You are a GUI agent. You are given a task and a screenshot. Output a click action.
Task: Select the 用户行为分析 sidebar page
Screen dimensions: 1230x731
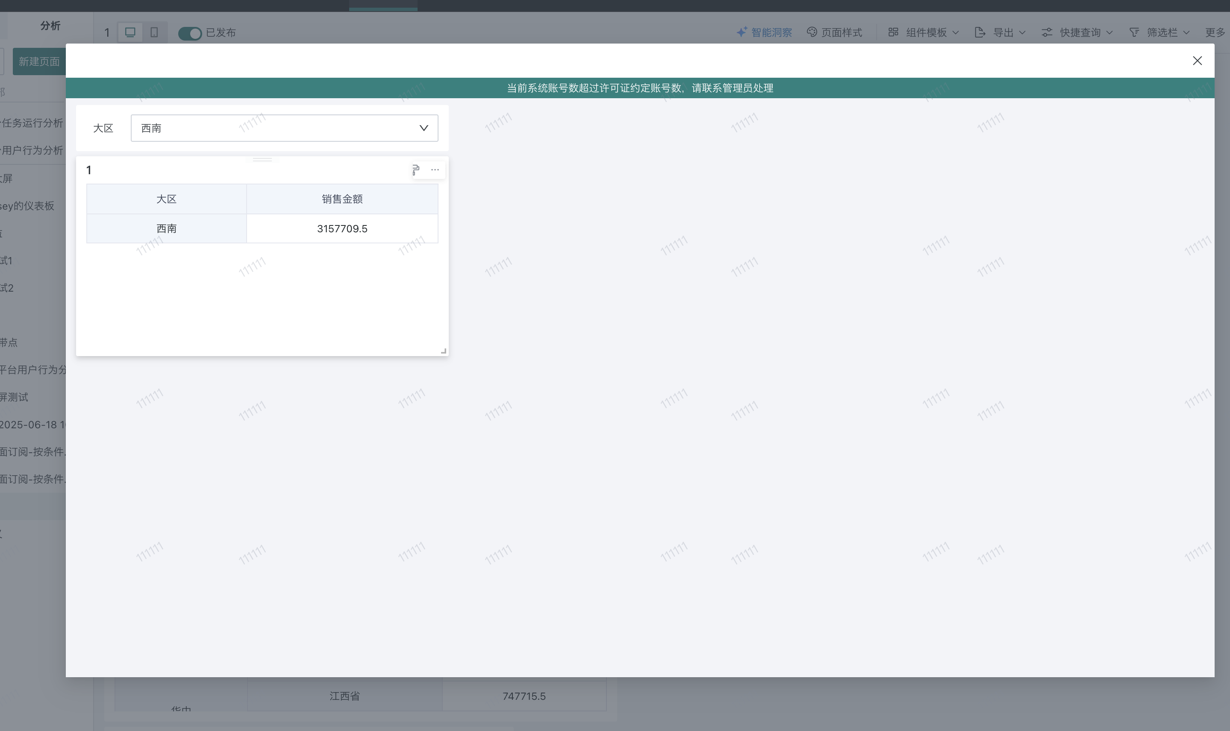tap(32, 150)
